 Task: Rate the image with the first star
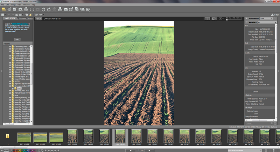[x=45, y=150]
